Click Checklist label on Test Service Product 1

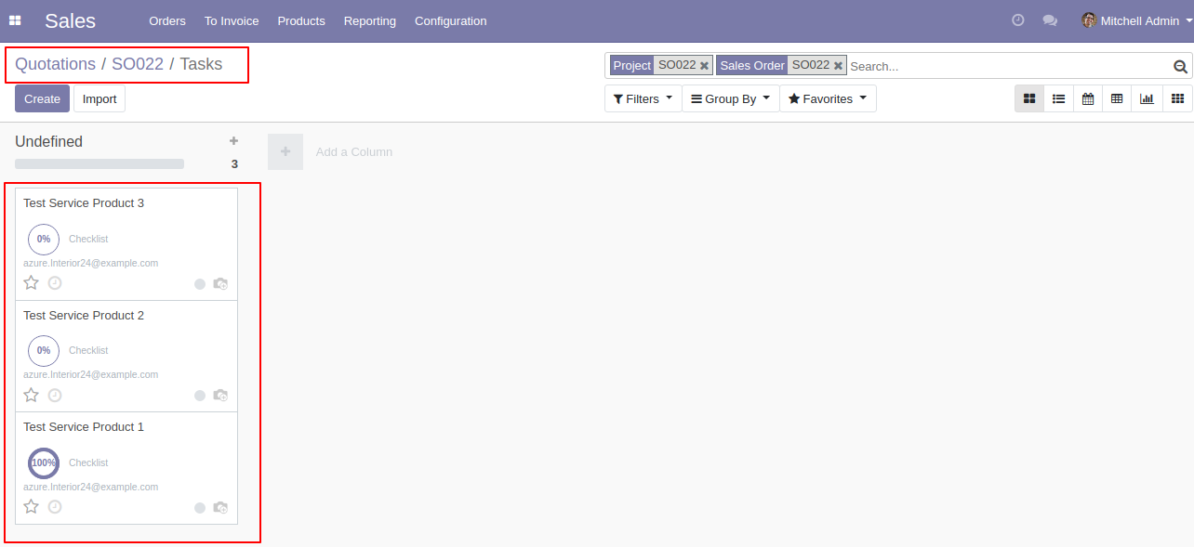tap(88, 462)
